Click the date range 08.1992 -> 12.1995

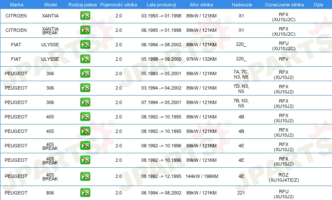[161, 176]
